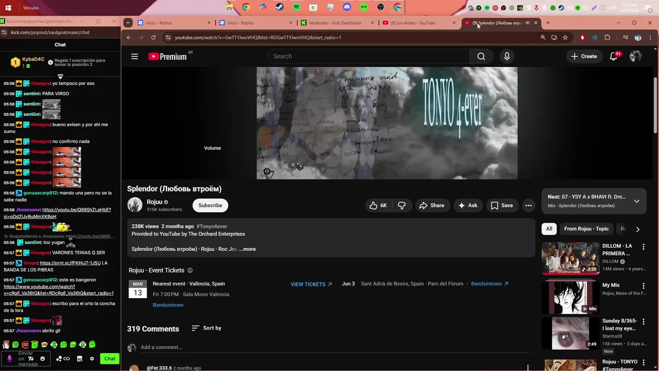Click the search magnifier button
Image resolution: width=659 pixels, height=371 pixels.
click(x=481, y=56)
